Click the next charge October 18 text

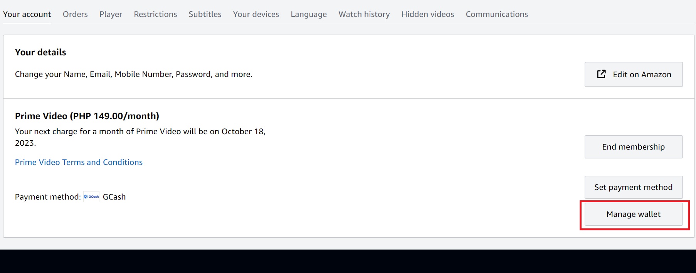[x=140, y=137]
